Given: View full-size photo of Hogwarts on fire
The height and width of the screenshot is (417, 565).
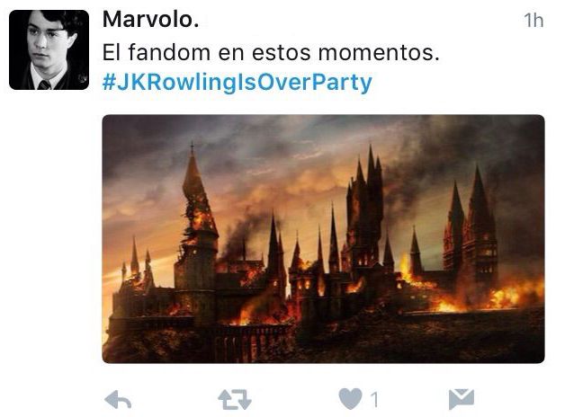Looking at the screenshot, I should pyautogui.click(x=323, y=239).
